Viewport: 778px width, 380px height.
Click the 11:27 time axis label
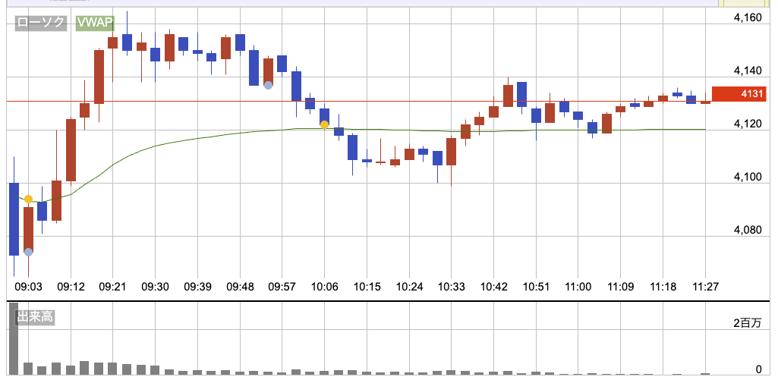coord(706,287)
